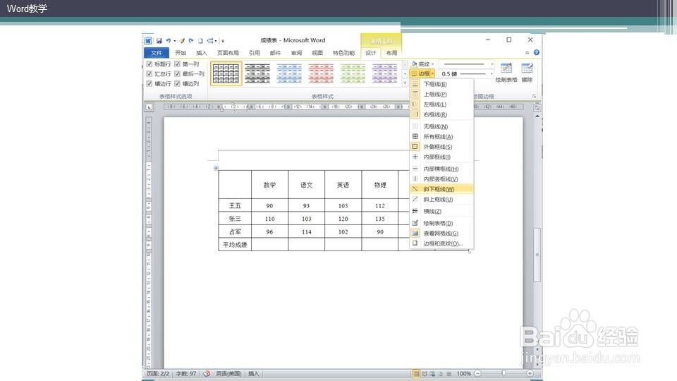Switch to the 插入 Insert tab

pos(201,53)
